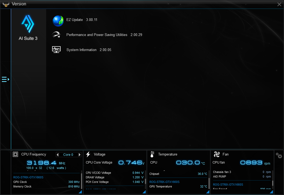The image size is (284, 195).
Task: Click the CPU Frequency heading
Action: tap(34, 154)
